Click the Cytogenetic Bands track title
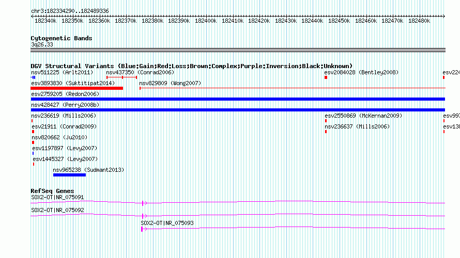The image size is (460, 258). click(x=62, y=38)
